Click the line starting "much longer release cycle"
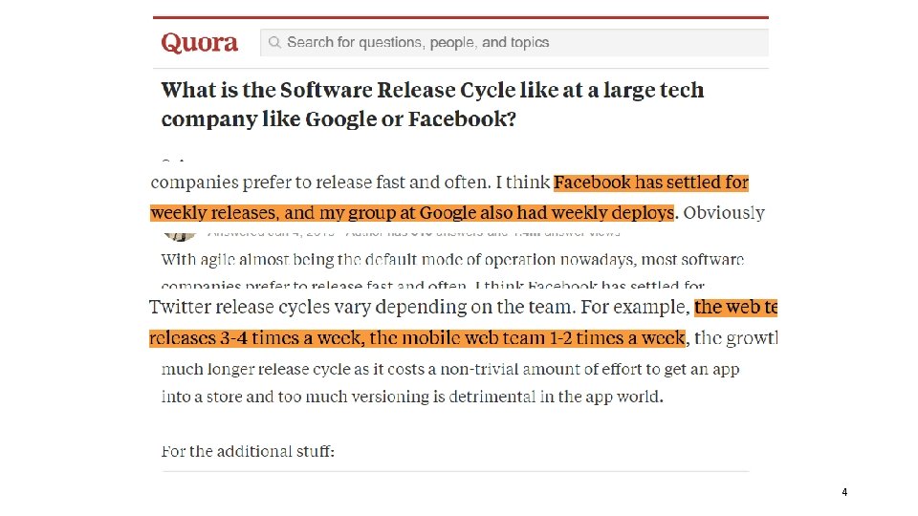Screen dimensions: 918x516 (x=450, y=369)
